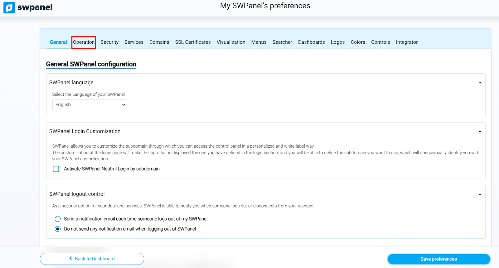The height and width of the screenshot is (268, 499).
Task: Open the Visualization tab
Action: point(231,42)
